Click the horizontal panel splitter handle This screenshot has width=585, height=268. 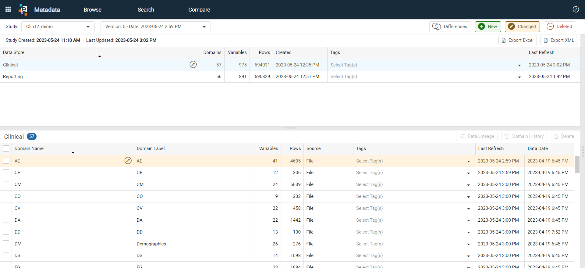coord(290,128)
